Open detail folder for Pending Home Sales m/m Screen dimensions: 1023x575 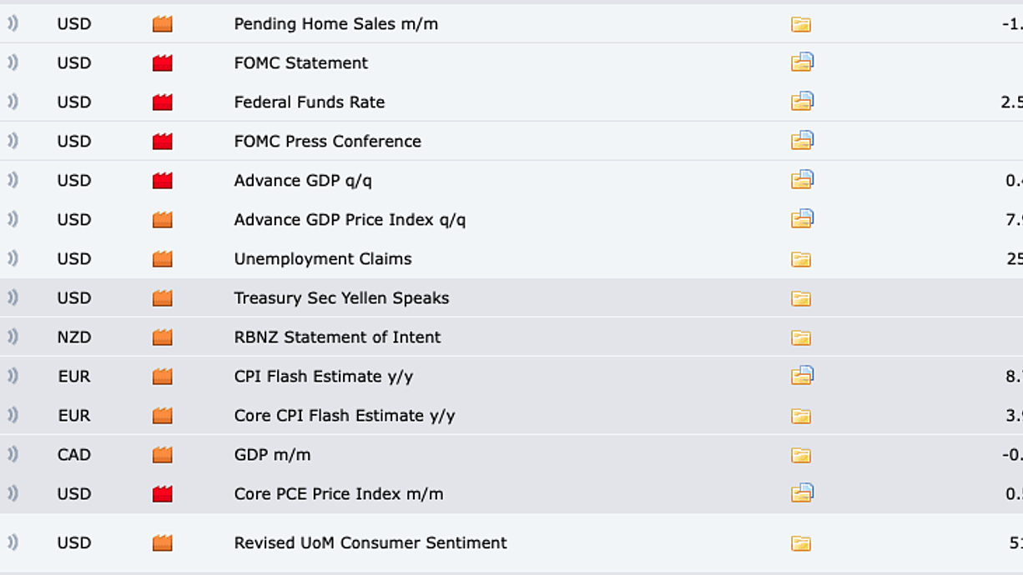point(801,24)
